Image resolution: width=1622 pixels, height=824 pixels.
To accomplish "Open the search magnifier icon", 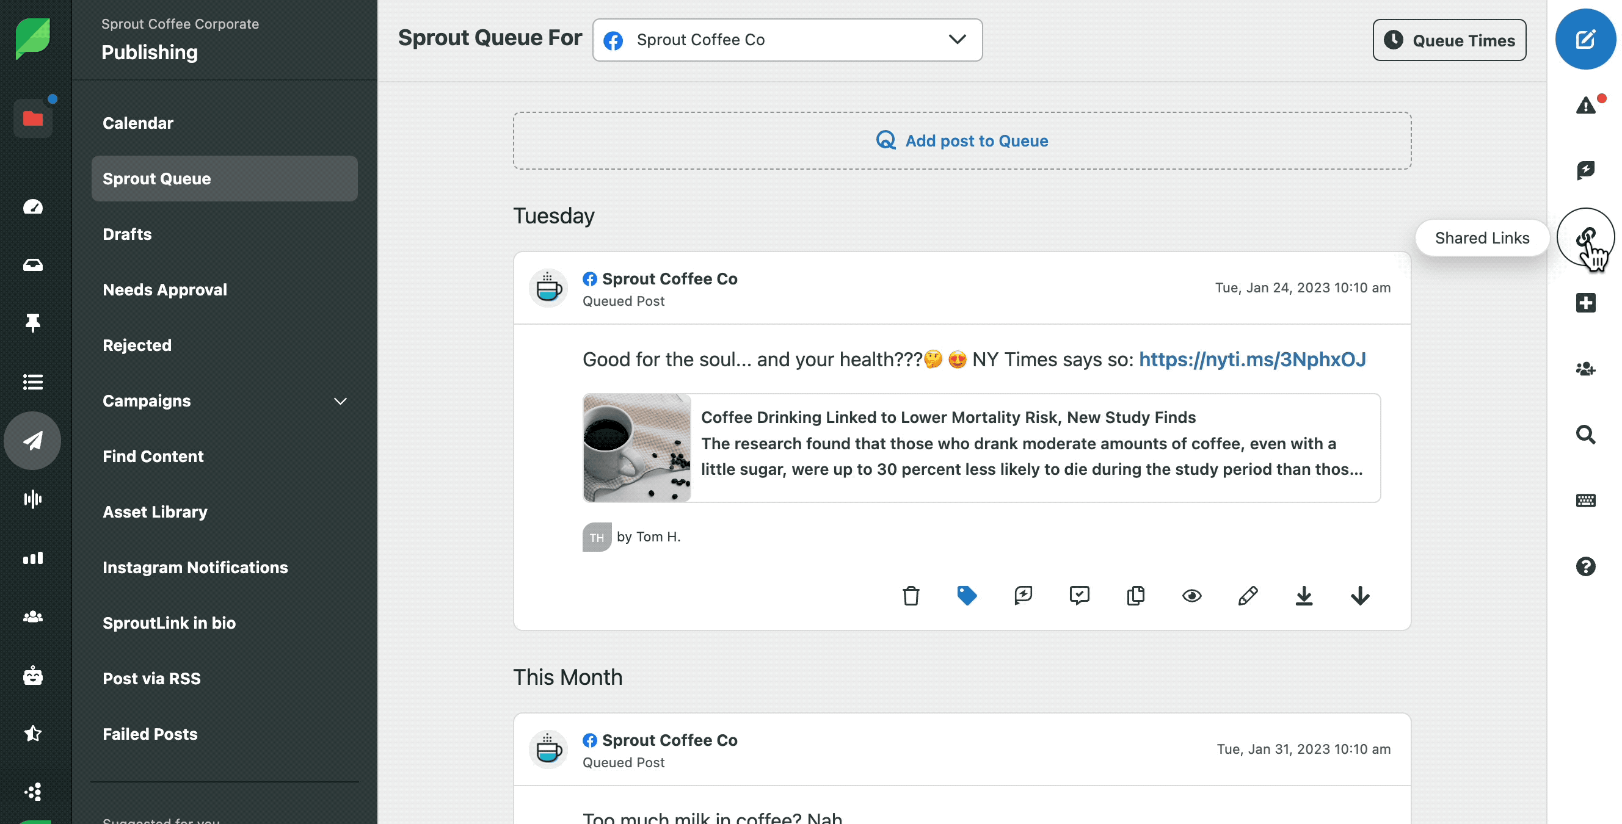I will 1585,435.
